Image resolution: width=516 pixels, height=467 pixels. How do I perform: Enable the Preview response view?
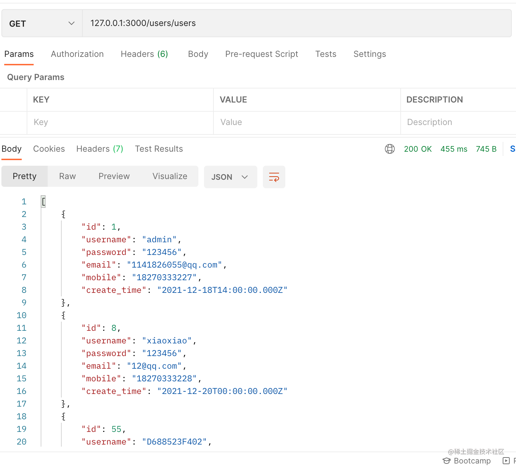(114, 176)
